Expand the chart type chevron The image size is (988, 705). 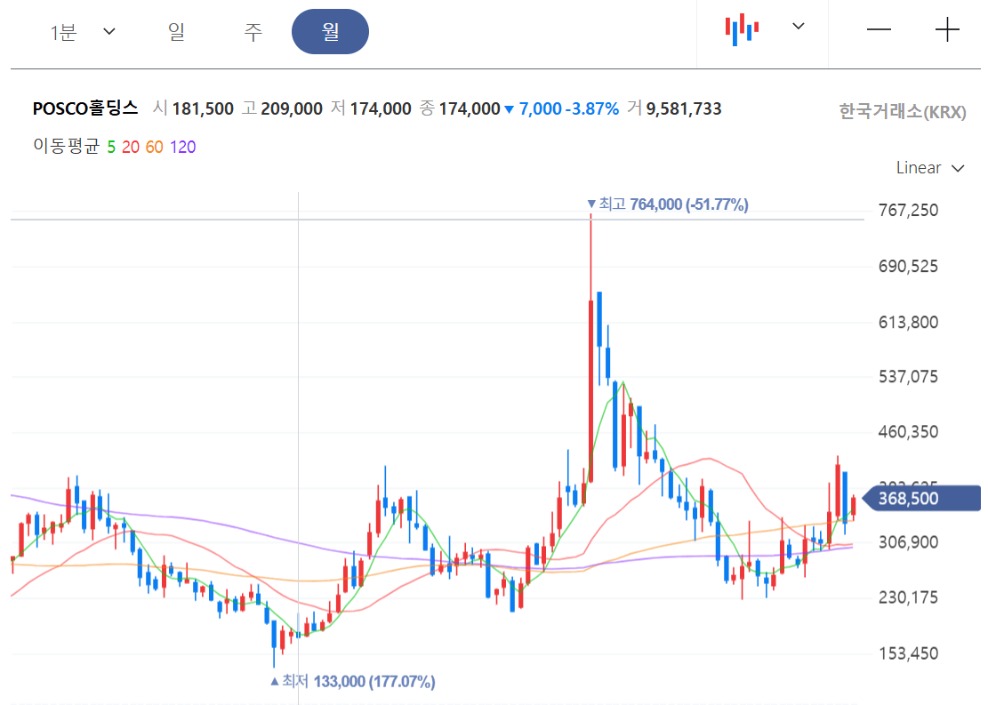pos(799,26)
